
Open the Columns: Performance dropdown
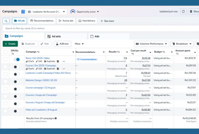(151, 44)
